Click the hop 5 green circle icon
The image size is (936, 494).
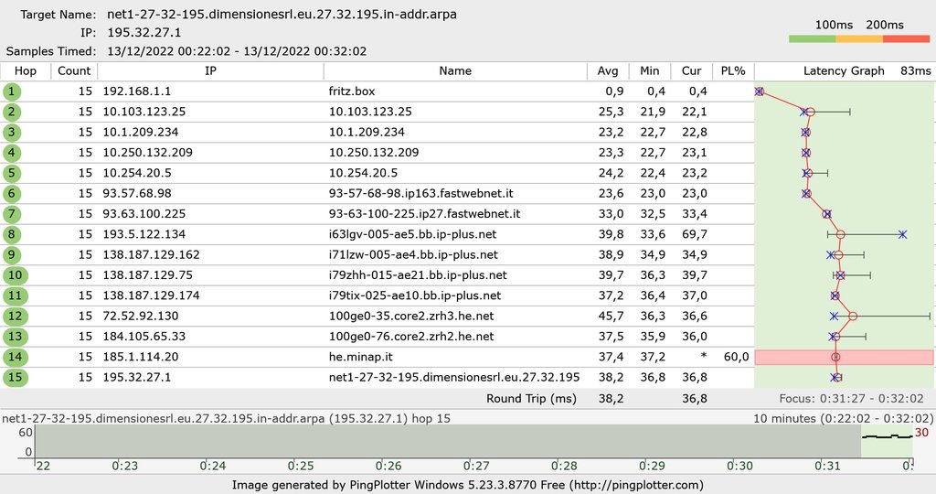pos(11,173)
